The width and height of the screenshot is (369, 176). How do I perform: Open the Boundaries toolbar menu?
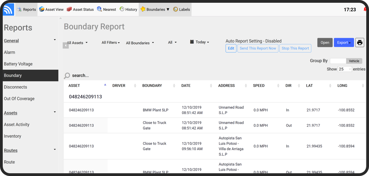(x=155, y=9)
